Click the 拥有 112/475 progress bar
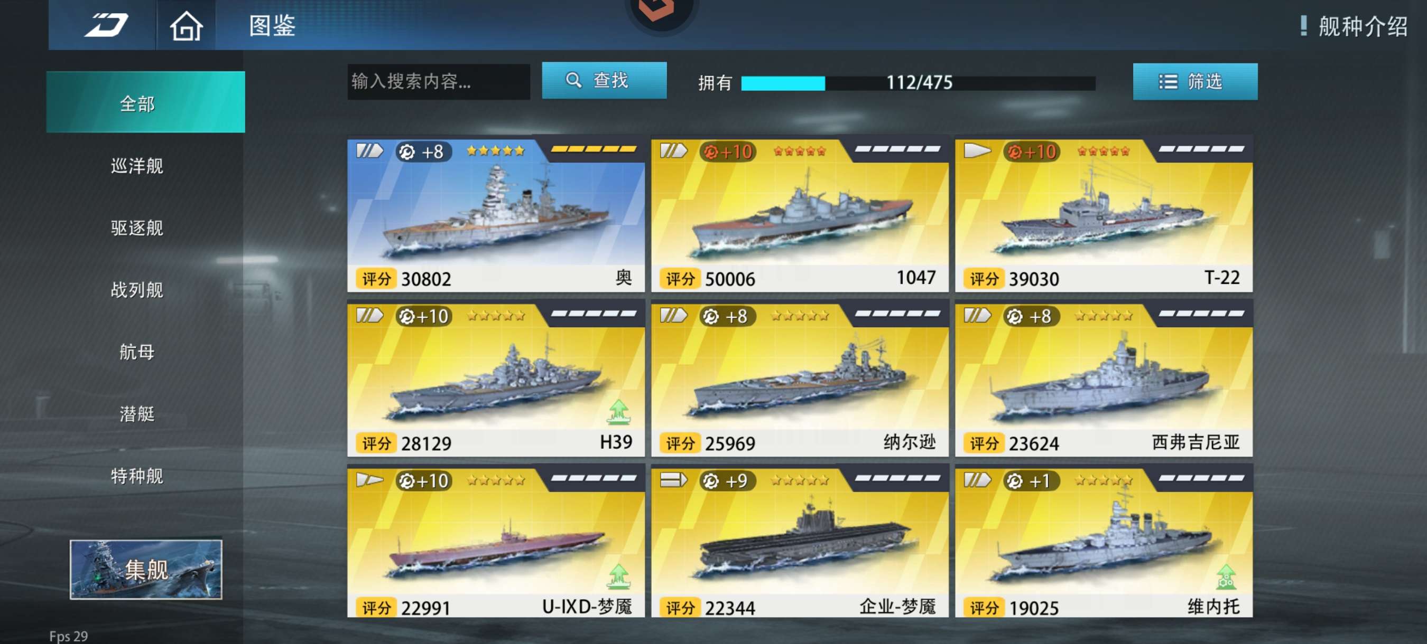1427x644 pixels. (x=918, y=83)
